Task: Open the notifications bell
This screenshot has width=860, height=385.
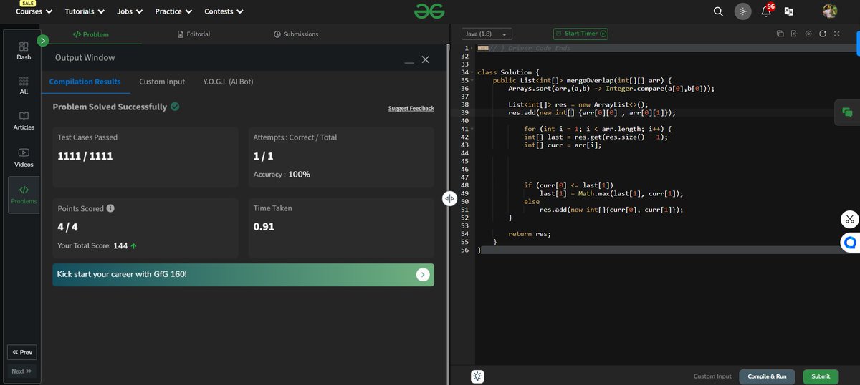Action: (x=766, y=11)
